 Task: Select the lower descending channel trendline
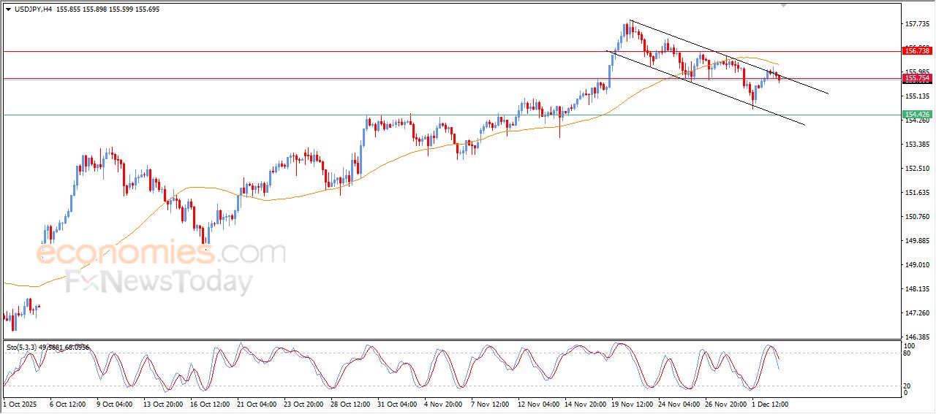[782, 115]
